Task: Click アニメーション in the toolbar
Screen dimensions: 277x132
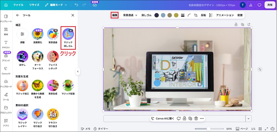Action: (x=225, y=15)
